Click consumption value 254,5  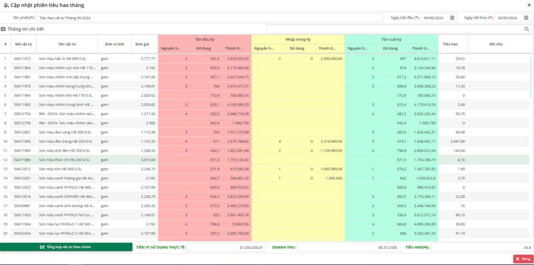pos(460,59)
